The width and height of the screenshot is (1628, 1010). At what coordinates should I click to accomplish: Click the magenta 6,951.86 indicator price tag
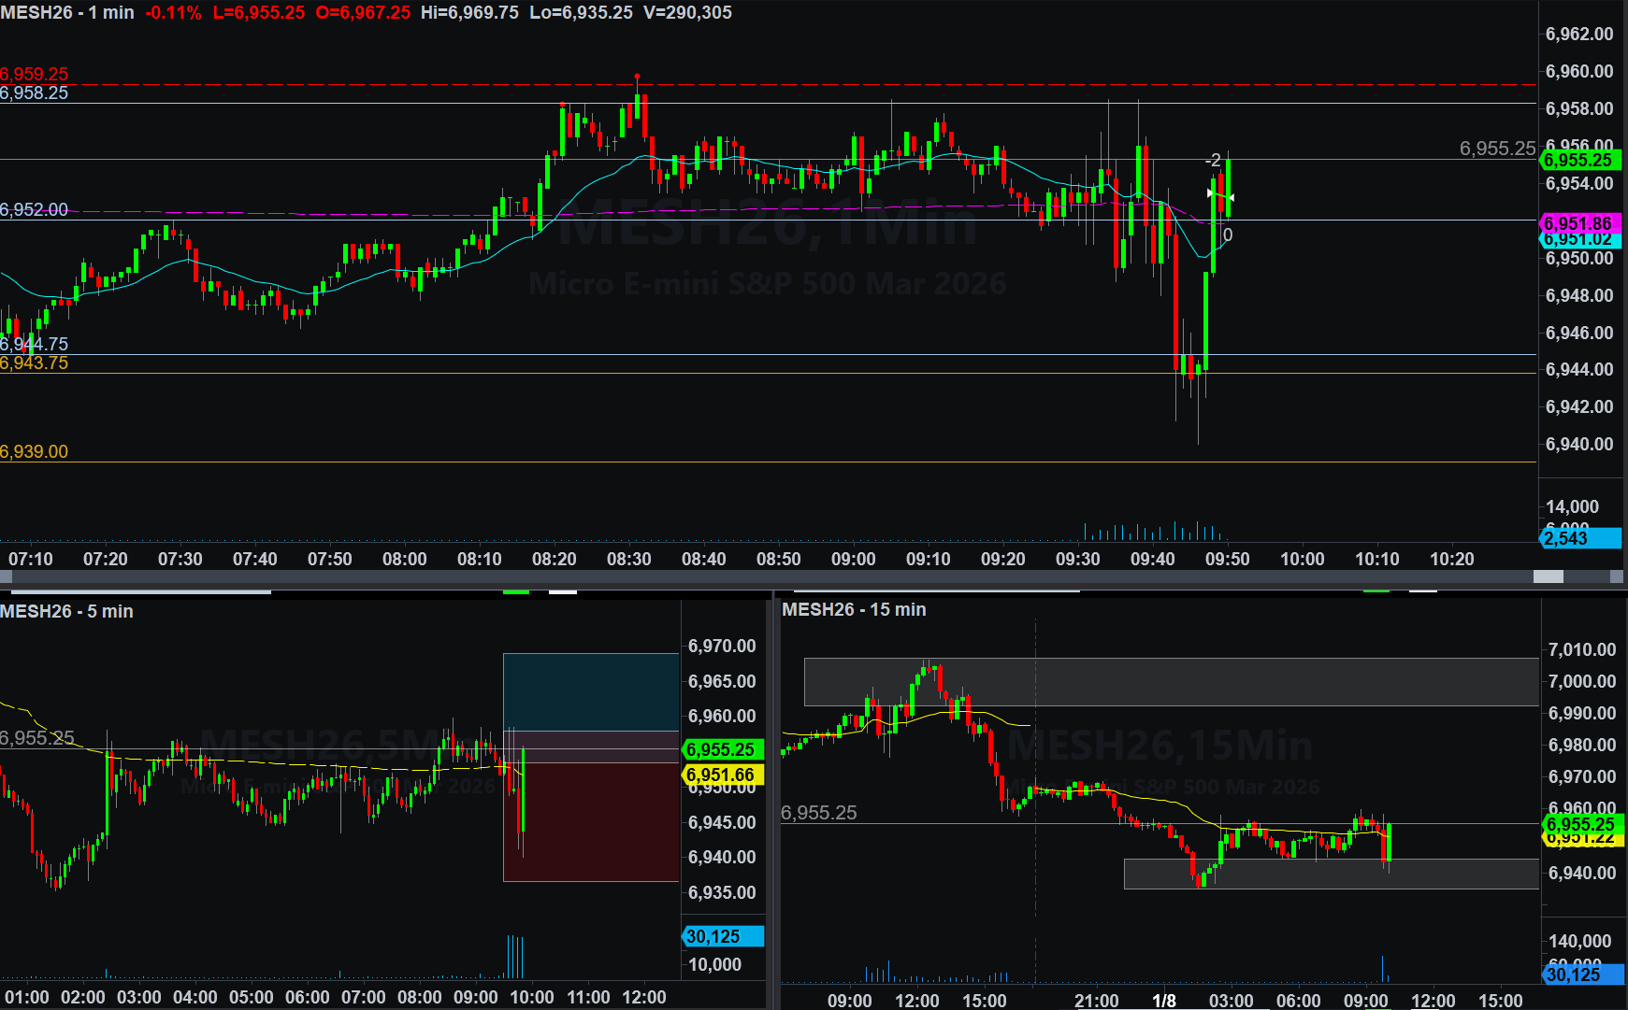click(1578, 223)
